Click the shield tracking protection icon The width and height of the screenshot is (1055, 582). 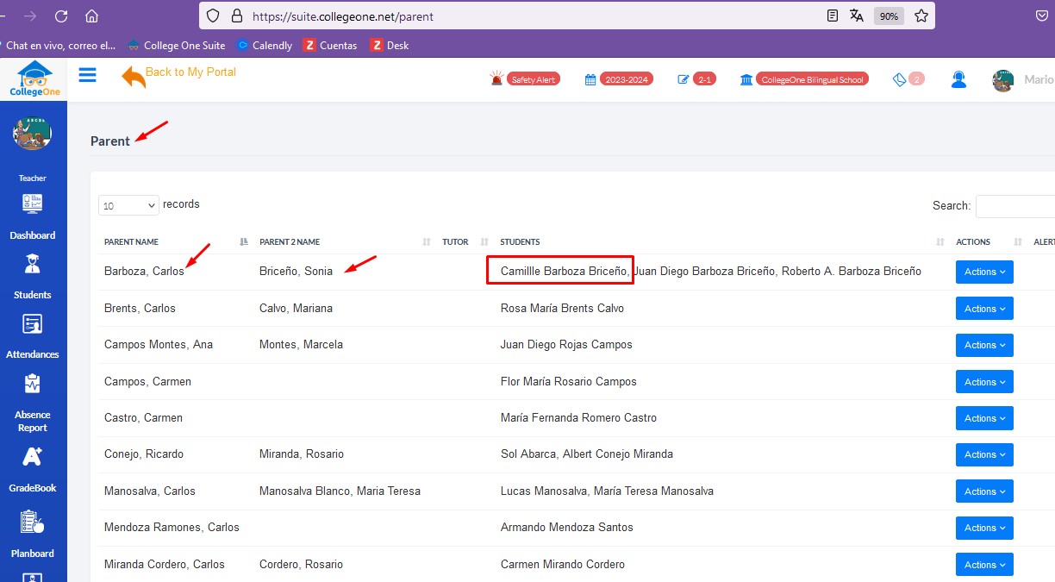pos(213,16)
